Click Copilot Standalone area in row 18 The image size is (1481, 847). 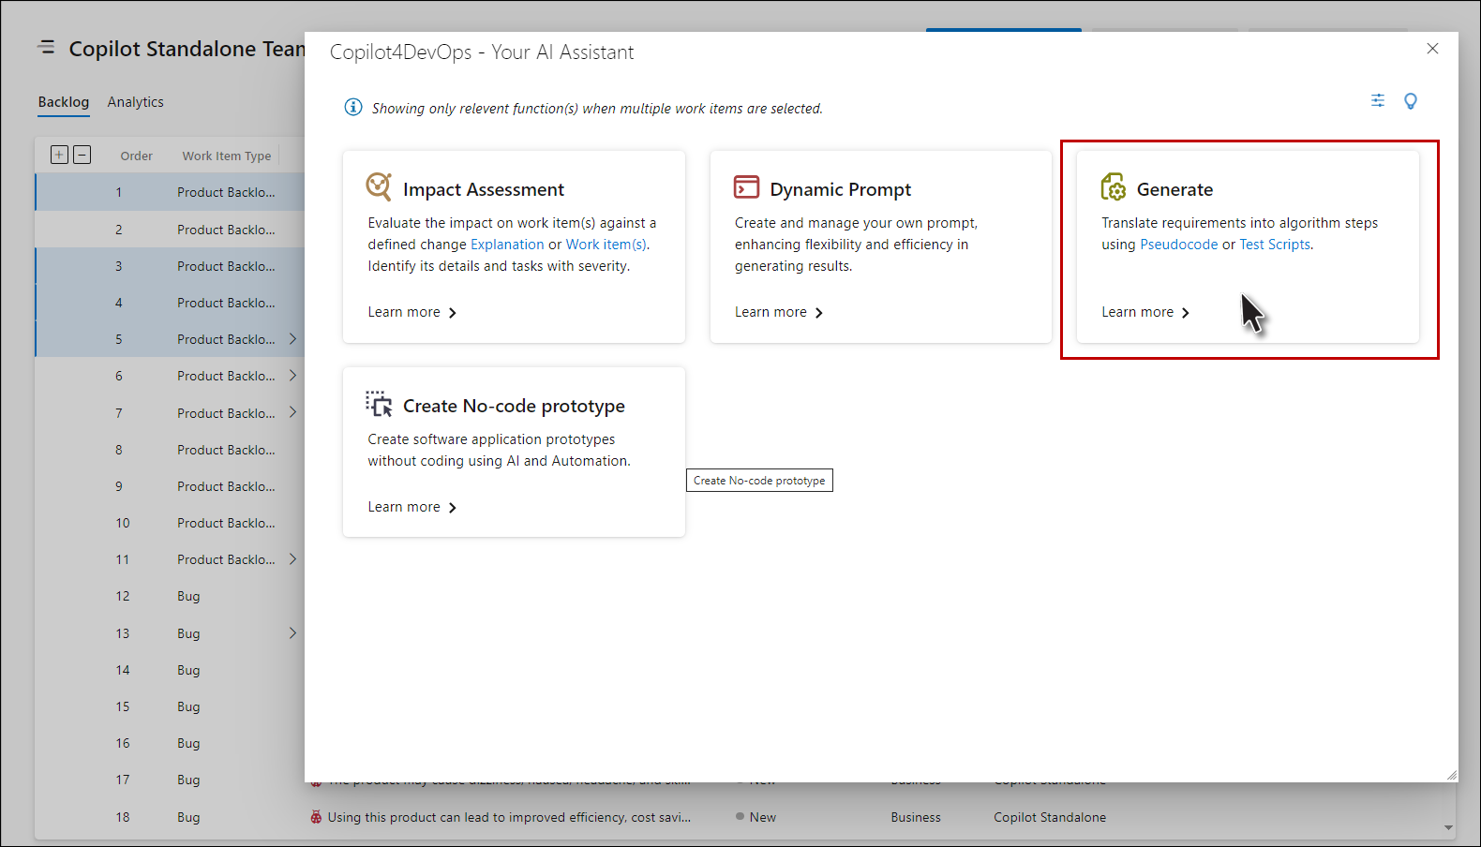click(x=1050, y=817)
